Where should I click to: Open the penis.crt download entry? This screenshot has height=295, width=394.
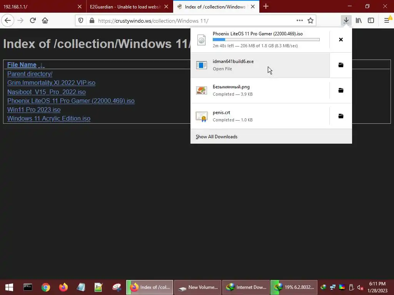tap(260, 116)
